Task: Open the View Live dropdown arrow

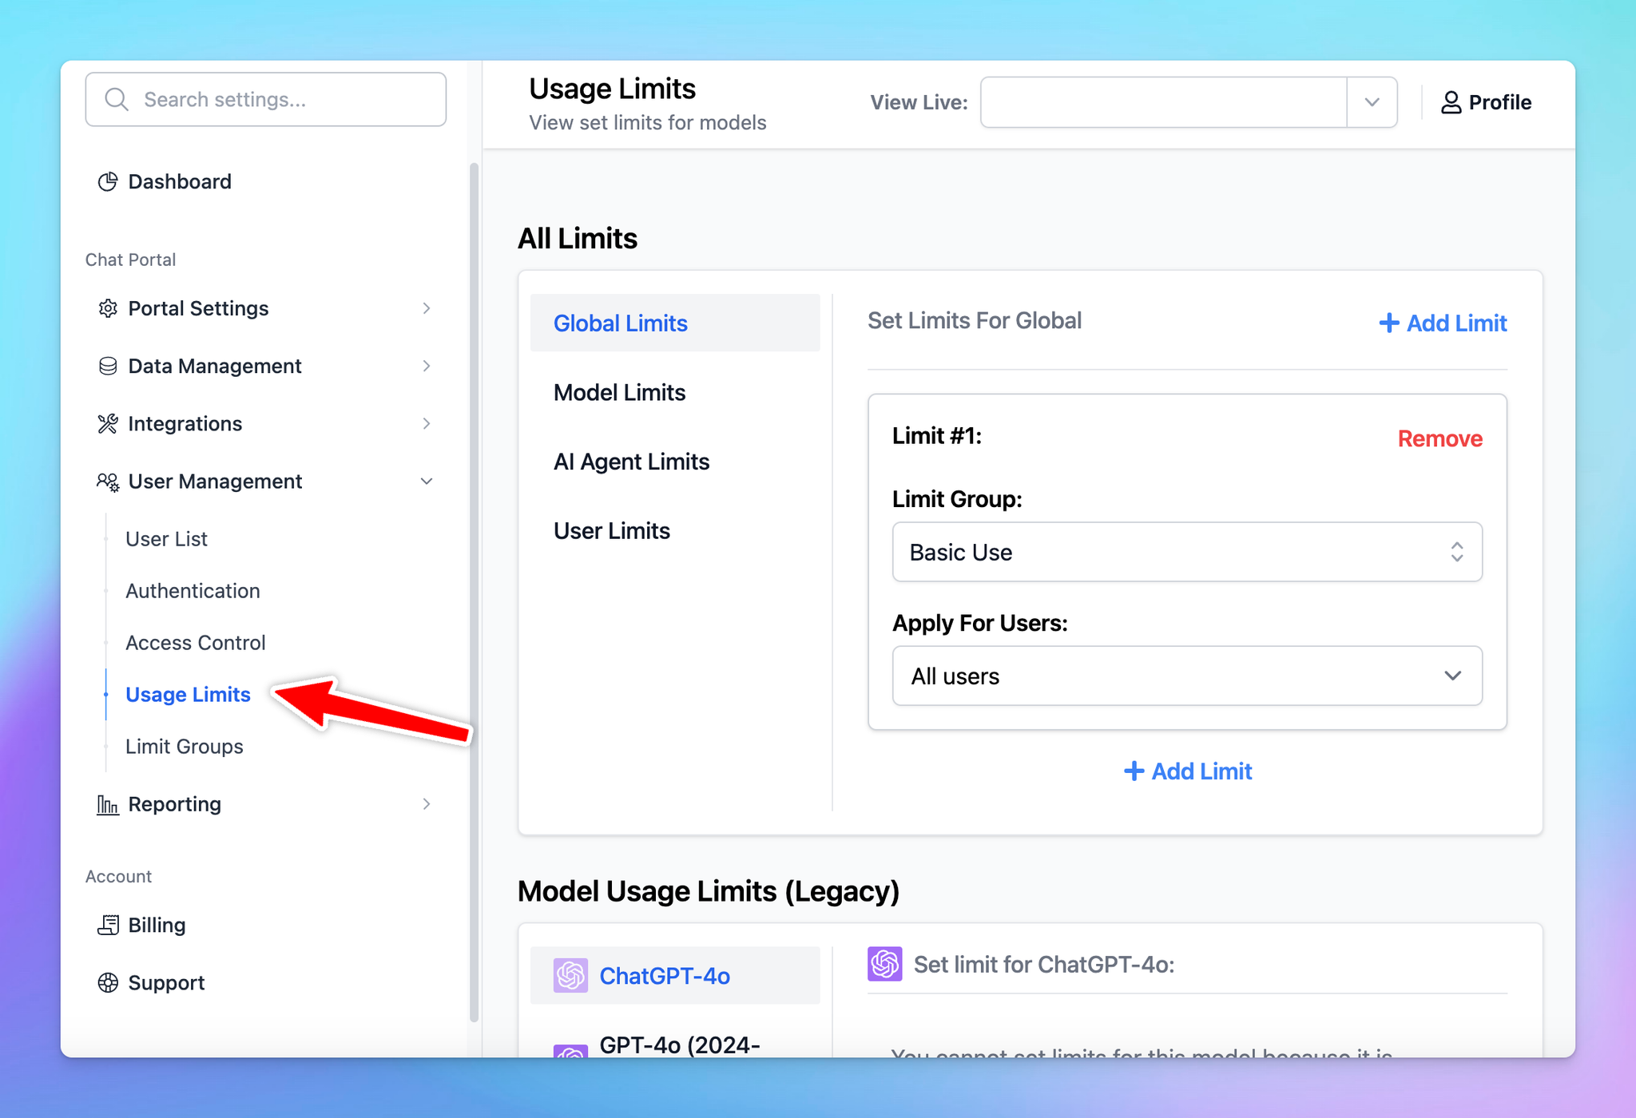Action: [1372, 102]
